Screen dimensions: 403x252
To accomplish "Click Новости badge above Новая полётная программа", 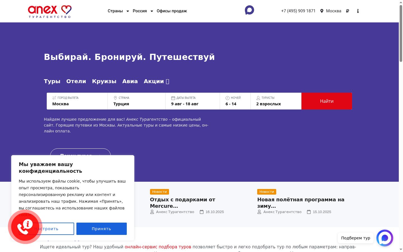I will pyautogui.click(x=267, y=192).
